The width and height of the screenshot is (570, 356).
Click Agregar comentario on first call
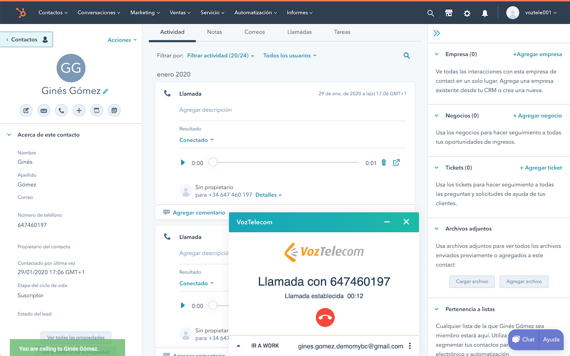199,213
